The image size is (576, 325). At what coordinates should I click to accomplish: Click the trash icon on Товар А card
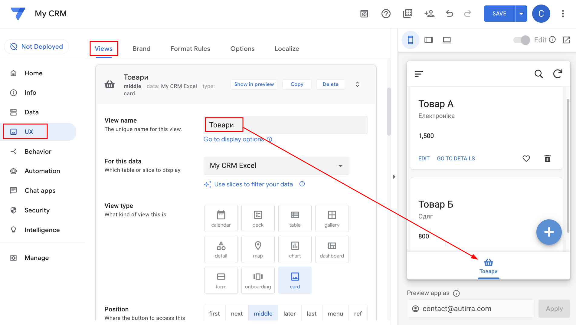pos(548,159)
